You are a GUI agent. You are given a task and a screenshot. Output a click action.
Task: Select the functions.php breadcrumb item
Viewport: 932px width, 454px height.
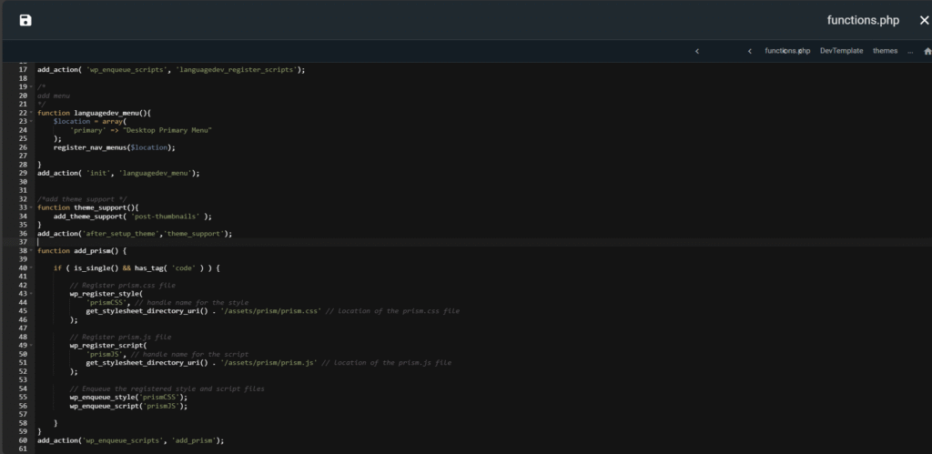[x=786, y=51]
